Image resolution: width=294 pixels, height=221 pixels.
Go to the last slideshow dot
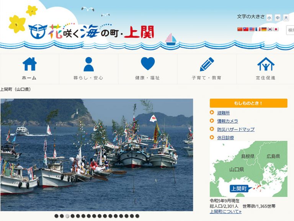(x=137, y=216)
